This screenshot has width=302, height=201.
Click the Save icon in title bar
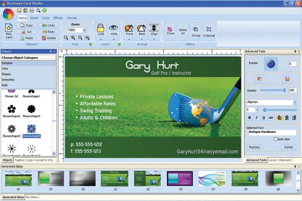[19, 10]
